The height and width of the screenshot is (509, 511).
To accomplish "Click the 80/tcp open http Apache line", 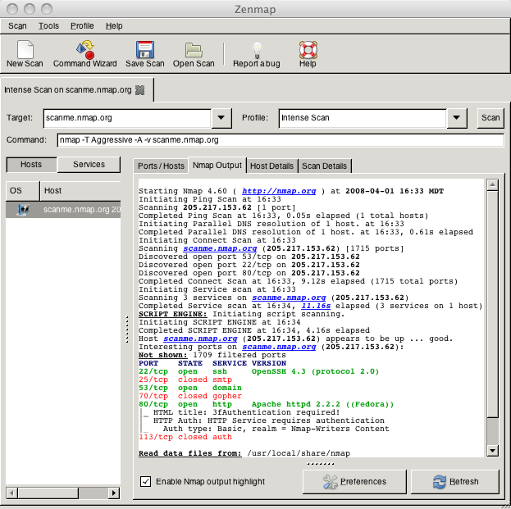I will (267, 404).
